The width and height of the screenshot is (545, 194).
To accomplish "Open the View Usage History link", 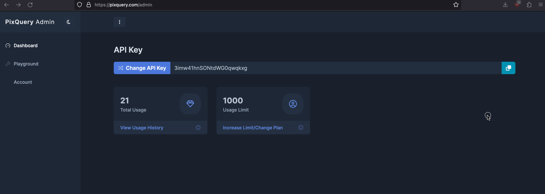I will (142, 128).
